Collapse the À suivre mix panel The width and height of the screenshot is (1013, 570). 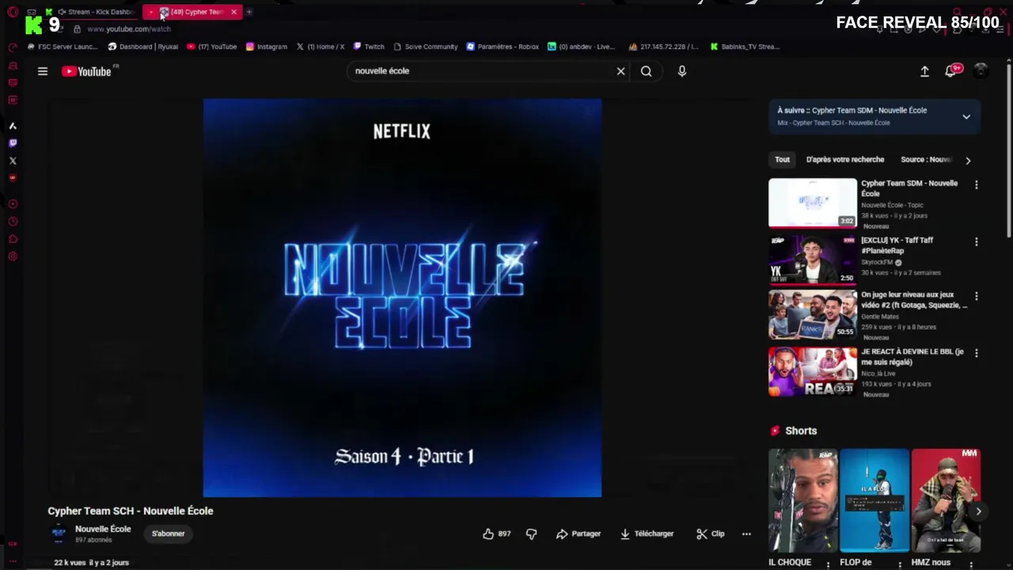coord(966,116)
